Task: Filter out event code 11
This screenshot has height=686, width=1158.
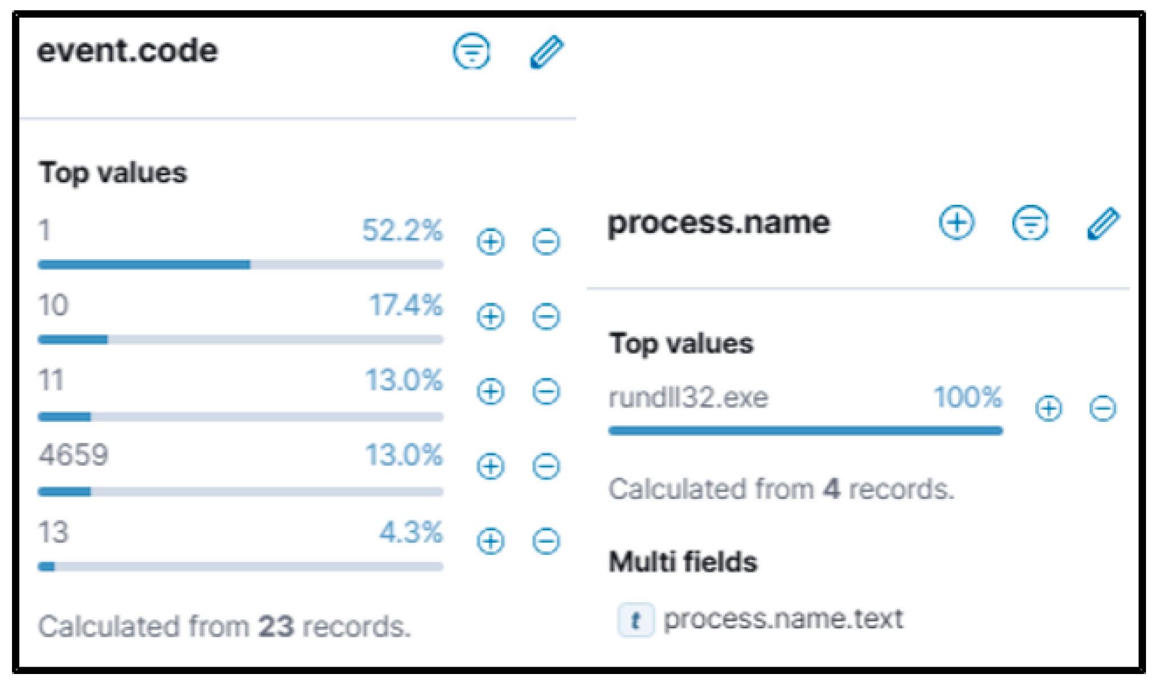Action: click(546, 392)
